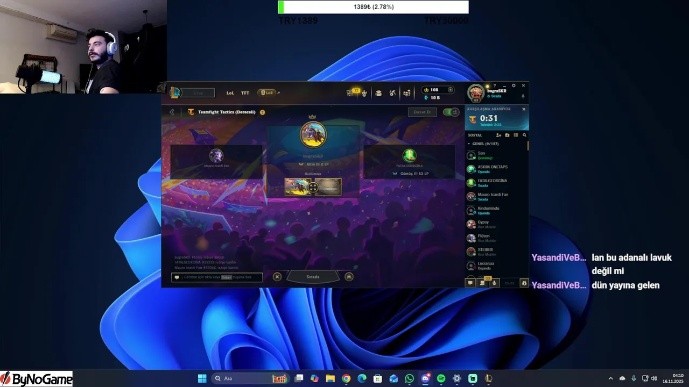Select the FATALGEORGINA lobby card
Image resolution: width=689 pixels, height=387 pixels.
(409, 161)
